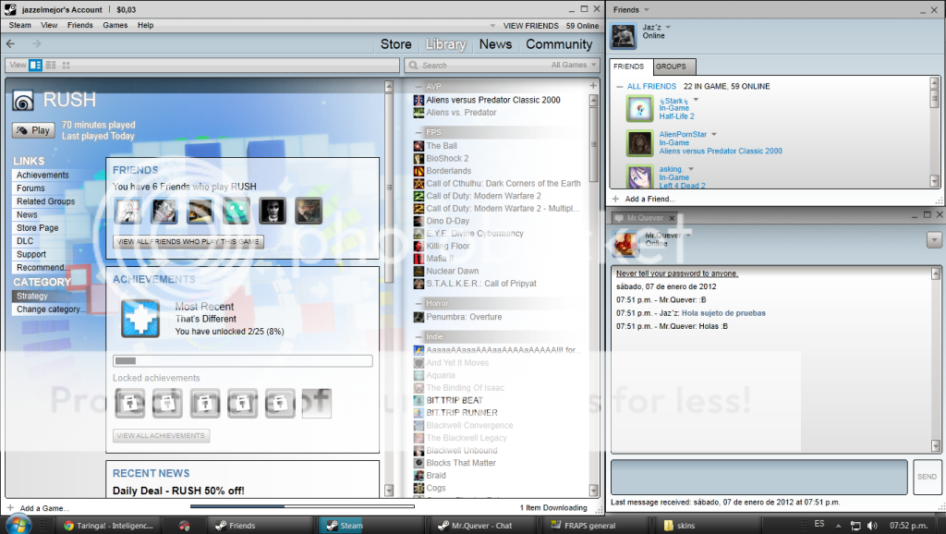Viewport: 946px width, 534px height.
Task: Click the Add a Game plus icon
Action: 9,508
